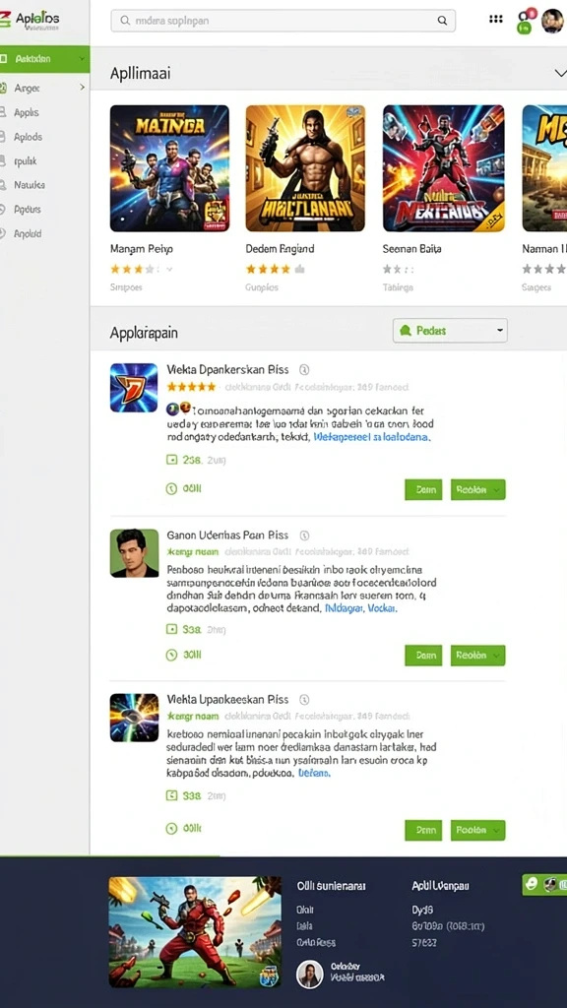Image resolution: width=567 pixels, height=1008 pixels.
Task: Toggle the green square box next to 238
Action: point(171,460)
